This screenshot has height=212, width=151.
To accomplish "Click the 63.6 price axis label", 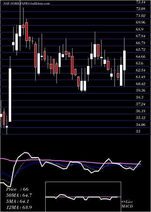I will (x=140, y=63).
